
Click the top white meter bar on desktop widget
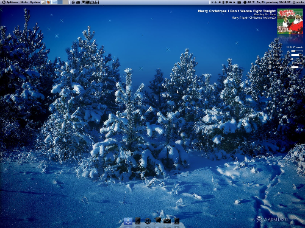click(x=297, y=51)
